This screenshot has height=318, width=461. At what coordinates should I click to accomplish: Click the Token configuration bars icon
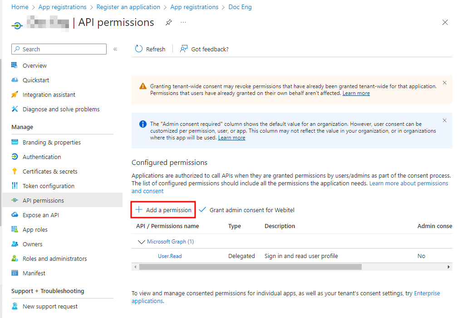pos(15,185)
